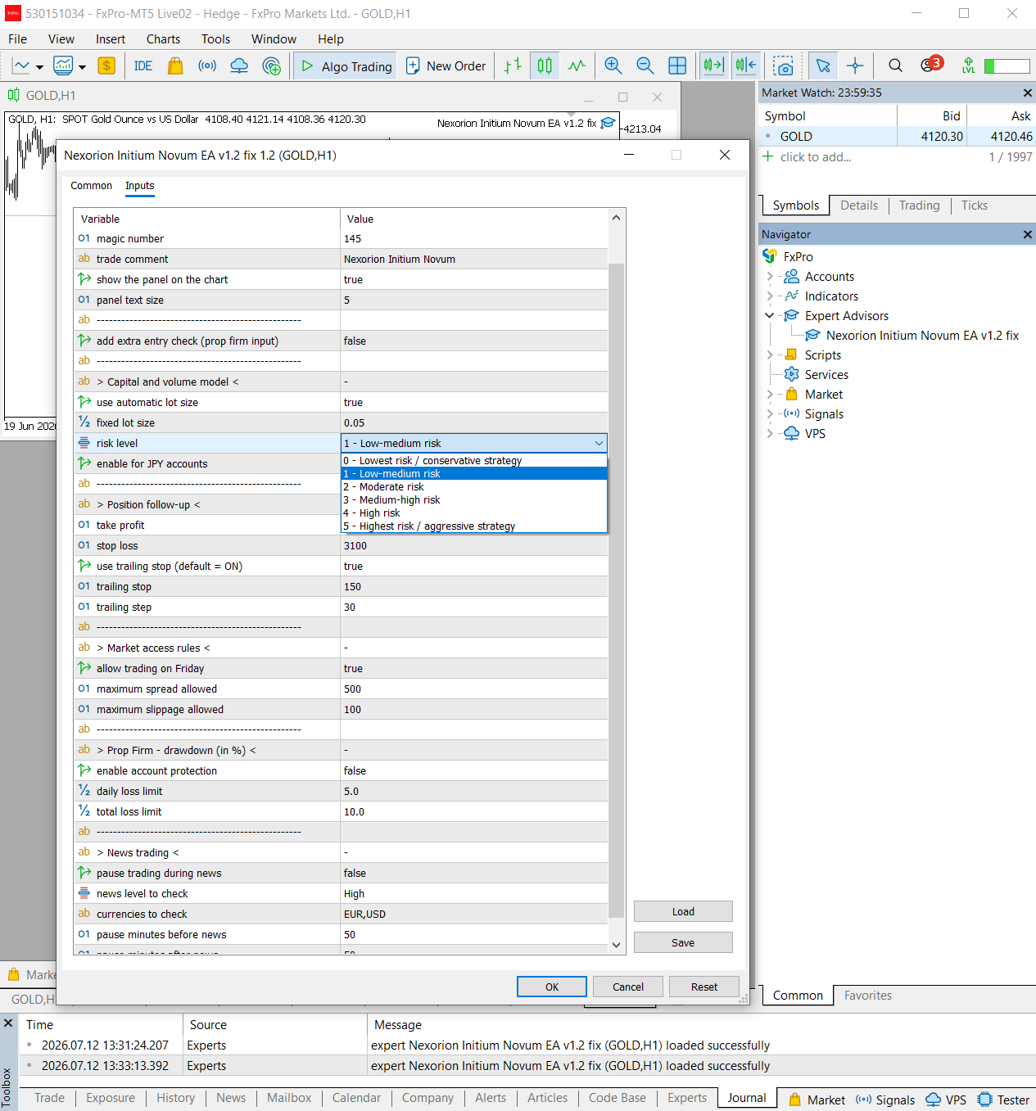
Task: Close the Market Watch panel
Action: [x=1028, y=93]
